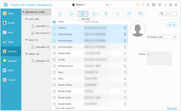Collapse the All Contacts (158) tree
The height and width of the screenshot is (111, 181).
pos(23,12)
